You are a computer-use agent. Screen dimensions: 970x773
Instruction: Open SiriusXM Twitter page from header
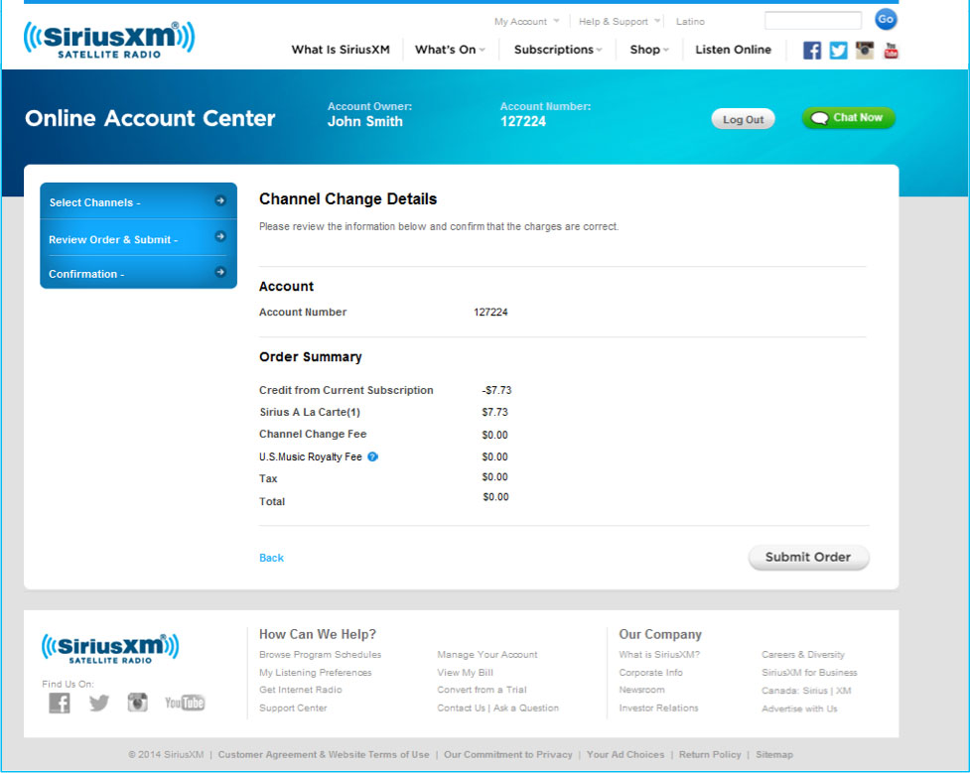click(838, 50)
